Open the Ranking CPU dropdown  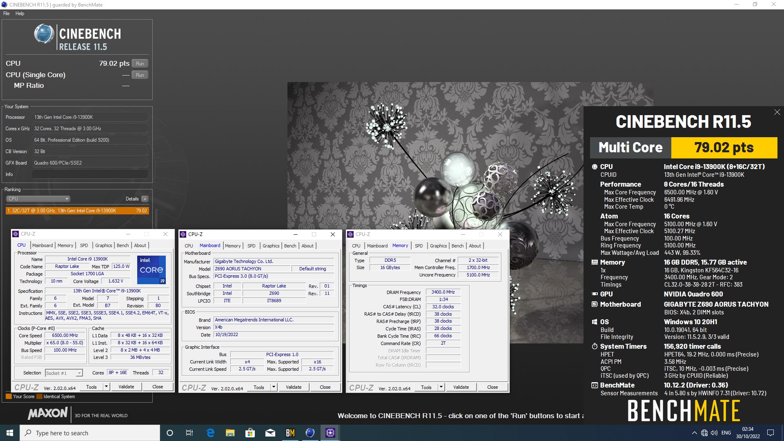pyautogui.click(x=38, y=199)
